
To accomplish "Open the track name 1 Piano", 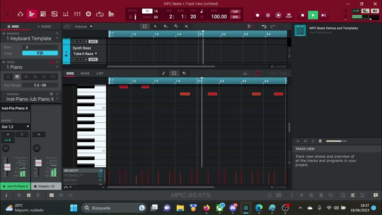I will (x=14, y=67).
